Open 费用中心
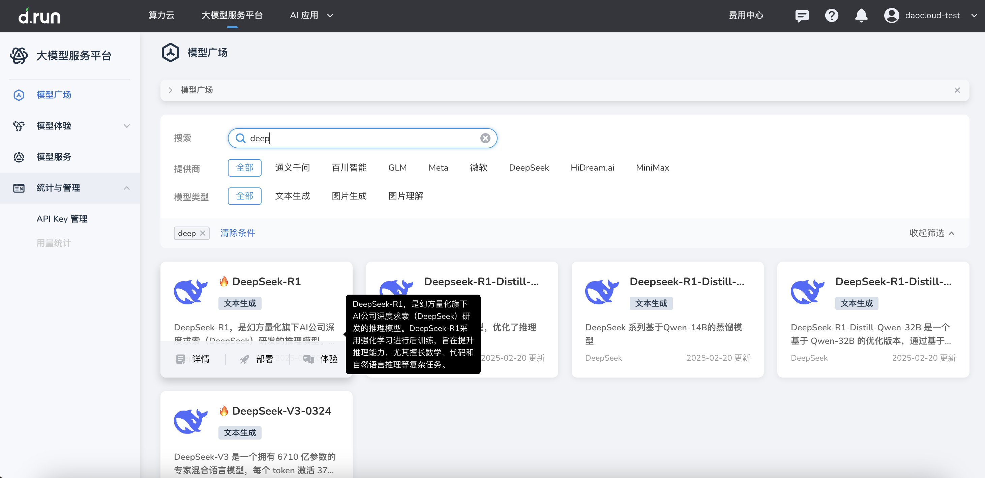The width and height of the screenshot is (985, 478). point(746,16)
